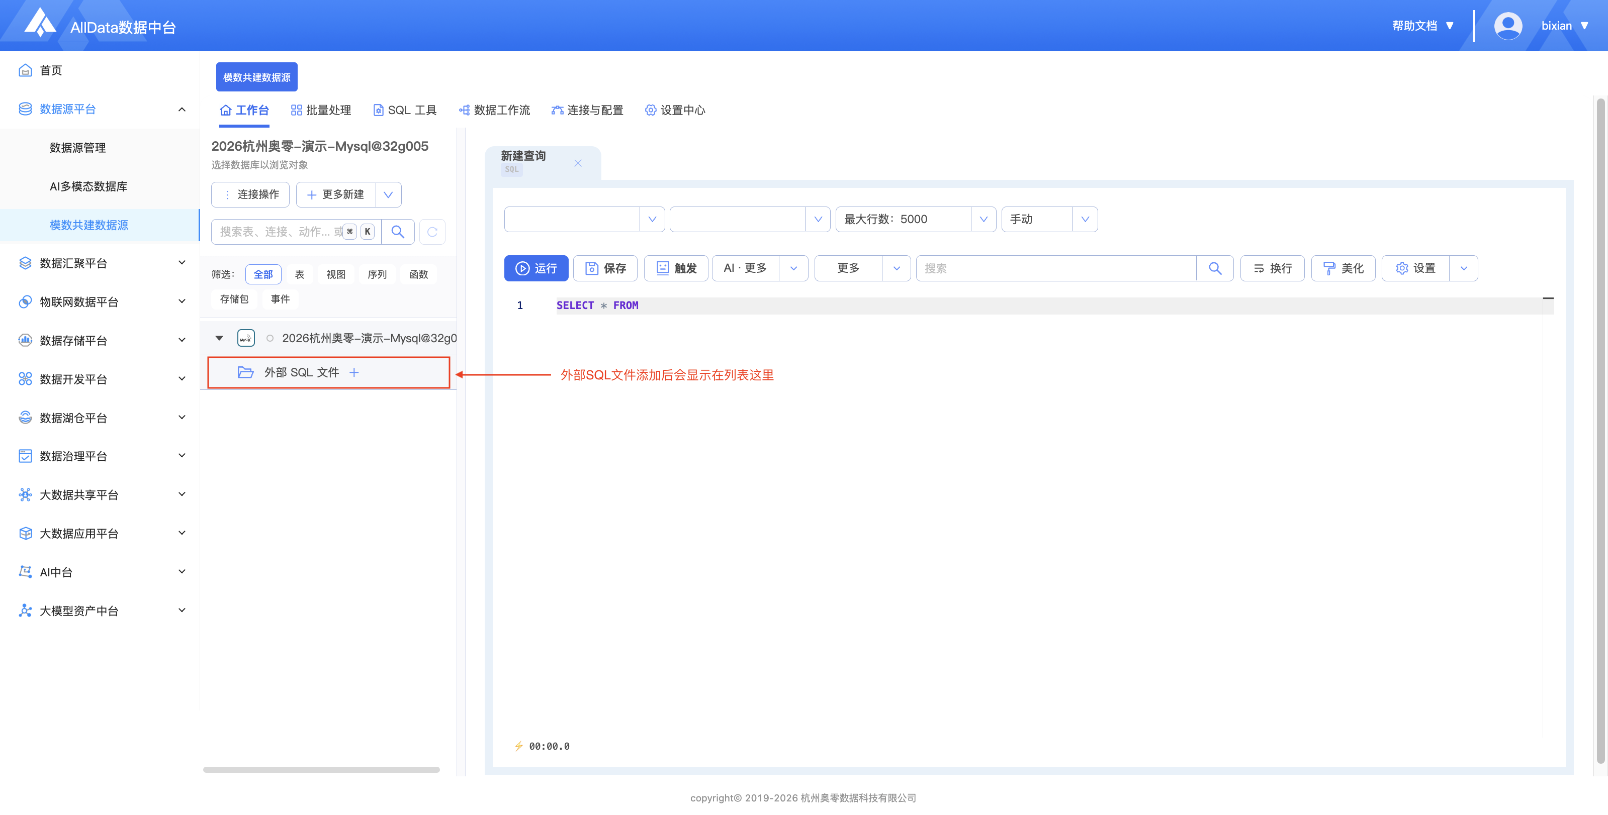Screen dimensions: 1608x815
Task: Click the plus icon next to 外部 SQL 文件
Action: tap(354, 372)
